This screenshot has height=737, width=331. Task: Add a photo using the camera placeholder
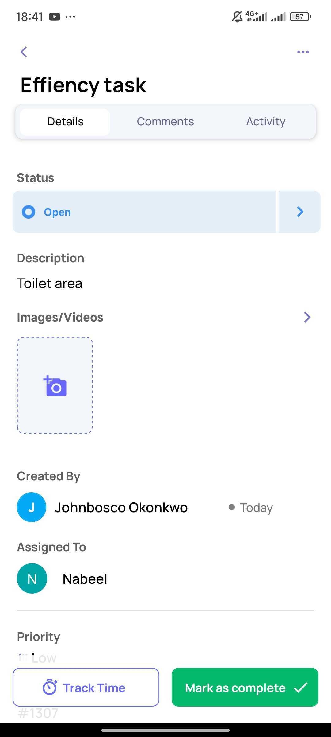[55, 385]
